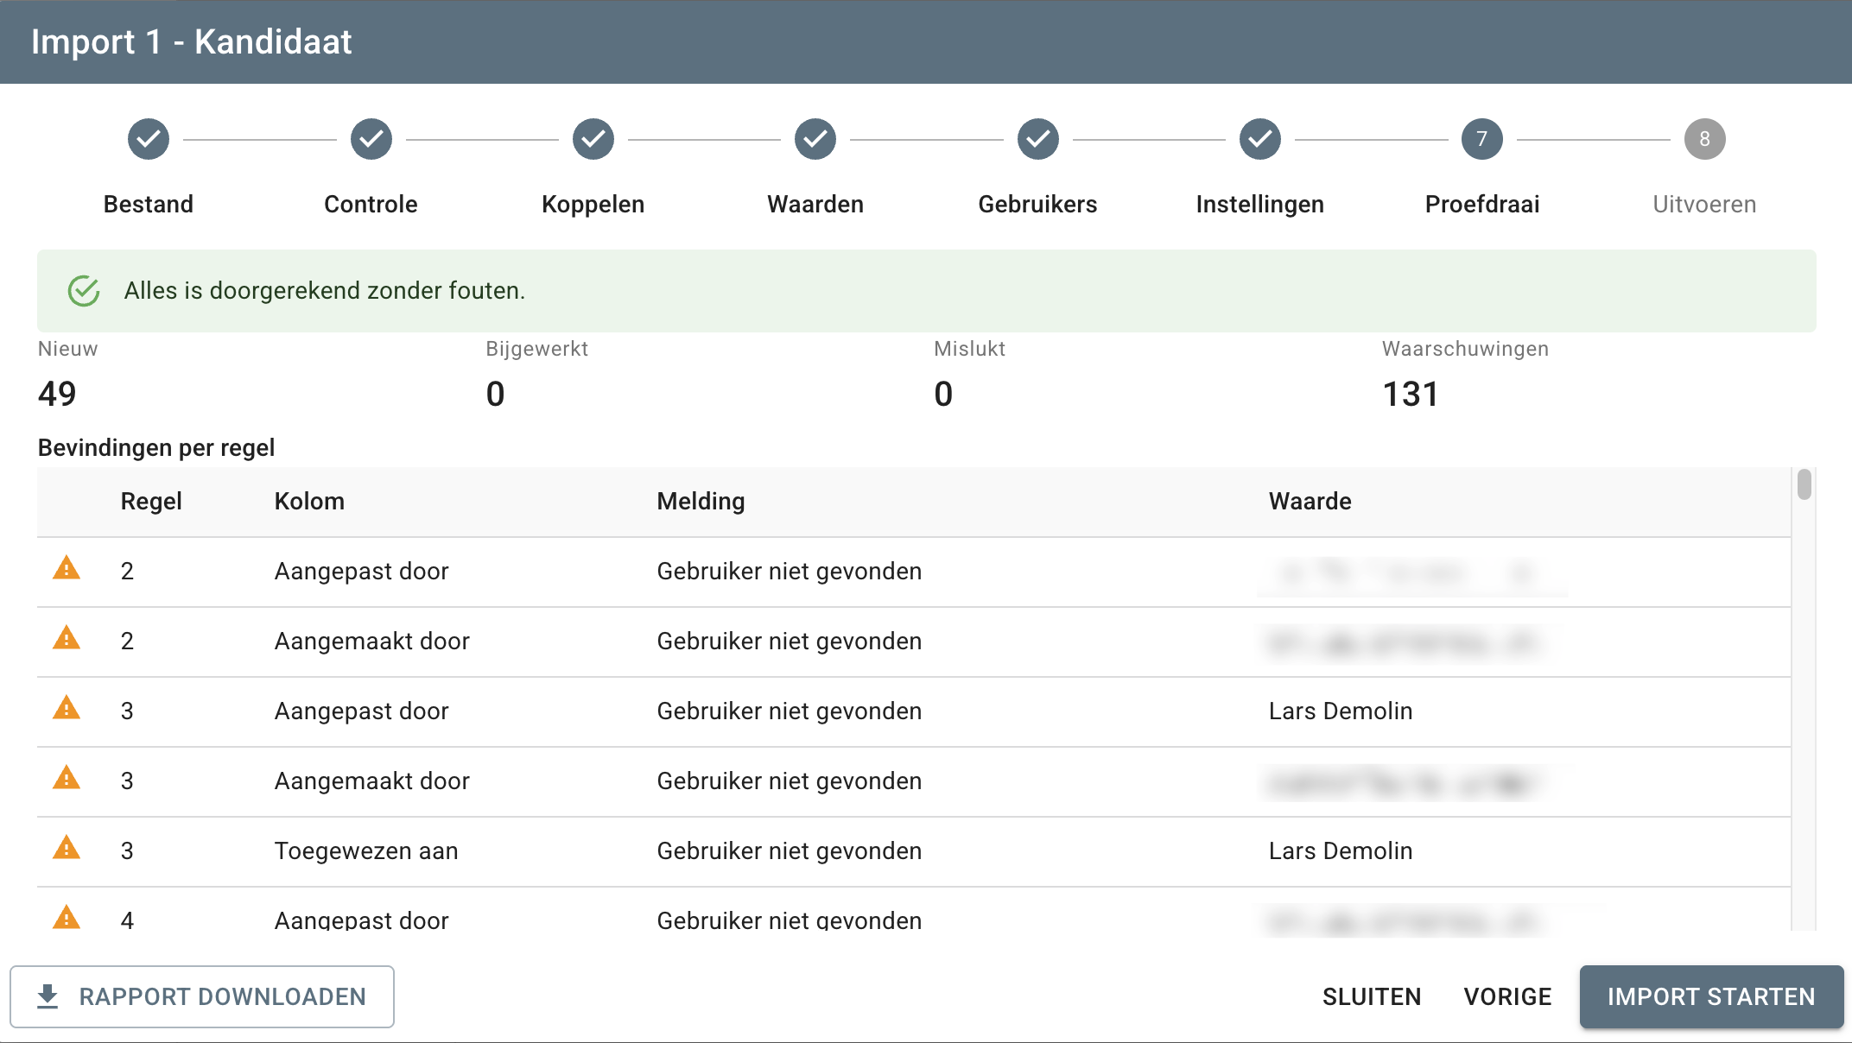Click 'Aangemaakt door' cell in row 2
This screenshot has width=1852, height=1043.
[372, 642]
